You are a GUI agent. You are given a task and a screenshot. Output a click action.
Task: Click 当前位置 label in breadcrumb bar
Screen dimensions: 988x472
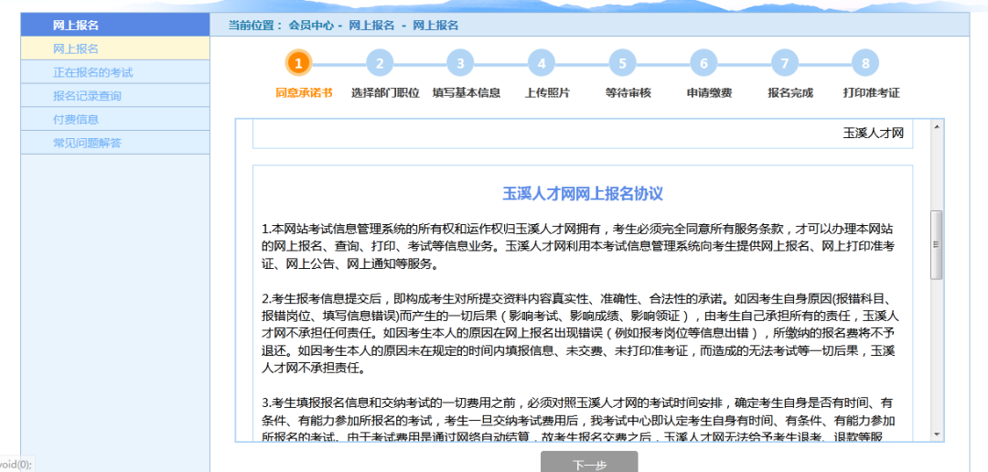coord(256,26)
